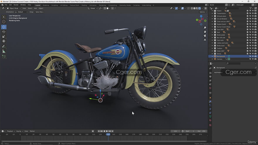Disable Camera object in renders

(x=256, y=59)
